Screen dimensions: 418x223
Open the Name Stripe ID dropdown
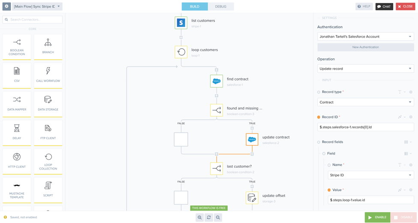pyautogui.click(x=371, y=175)
